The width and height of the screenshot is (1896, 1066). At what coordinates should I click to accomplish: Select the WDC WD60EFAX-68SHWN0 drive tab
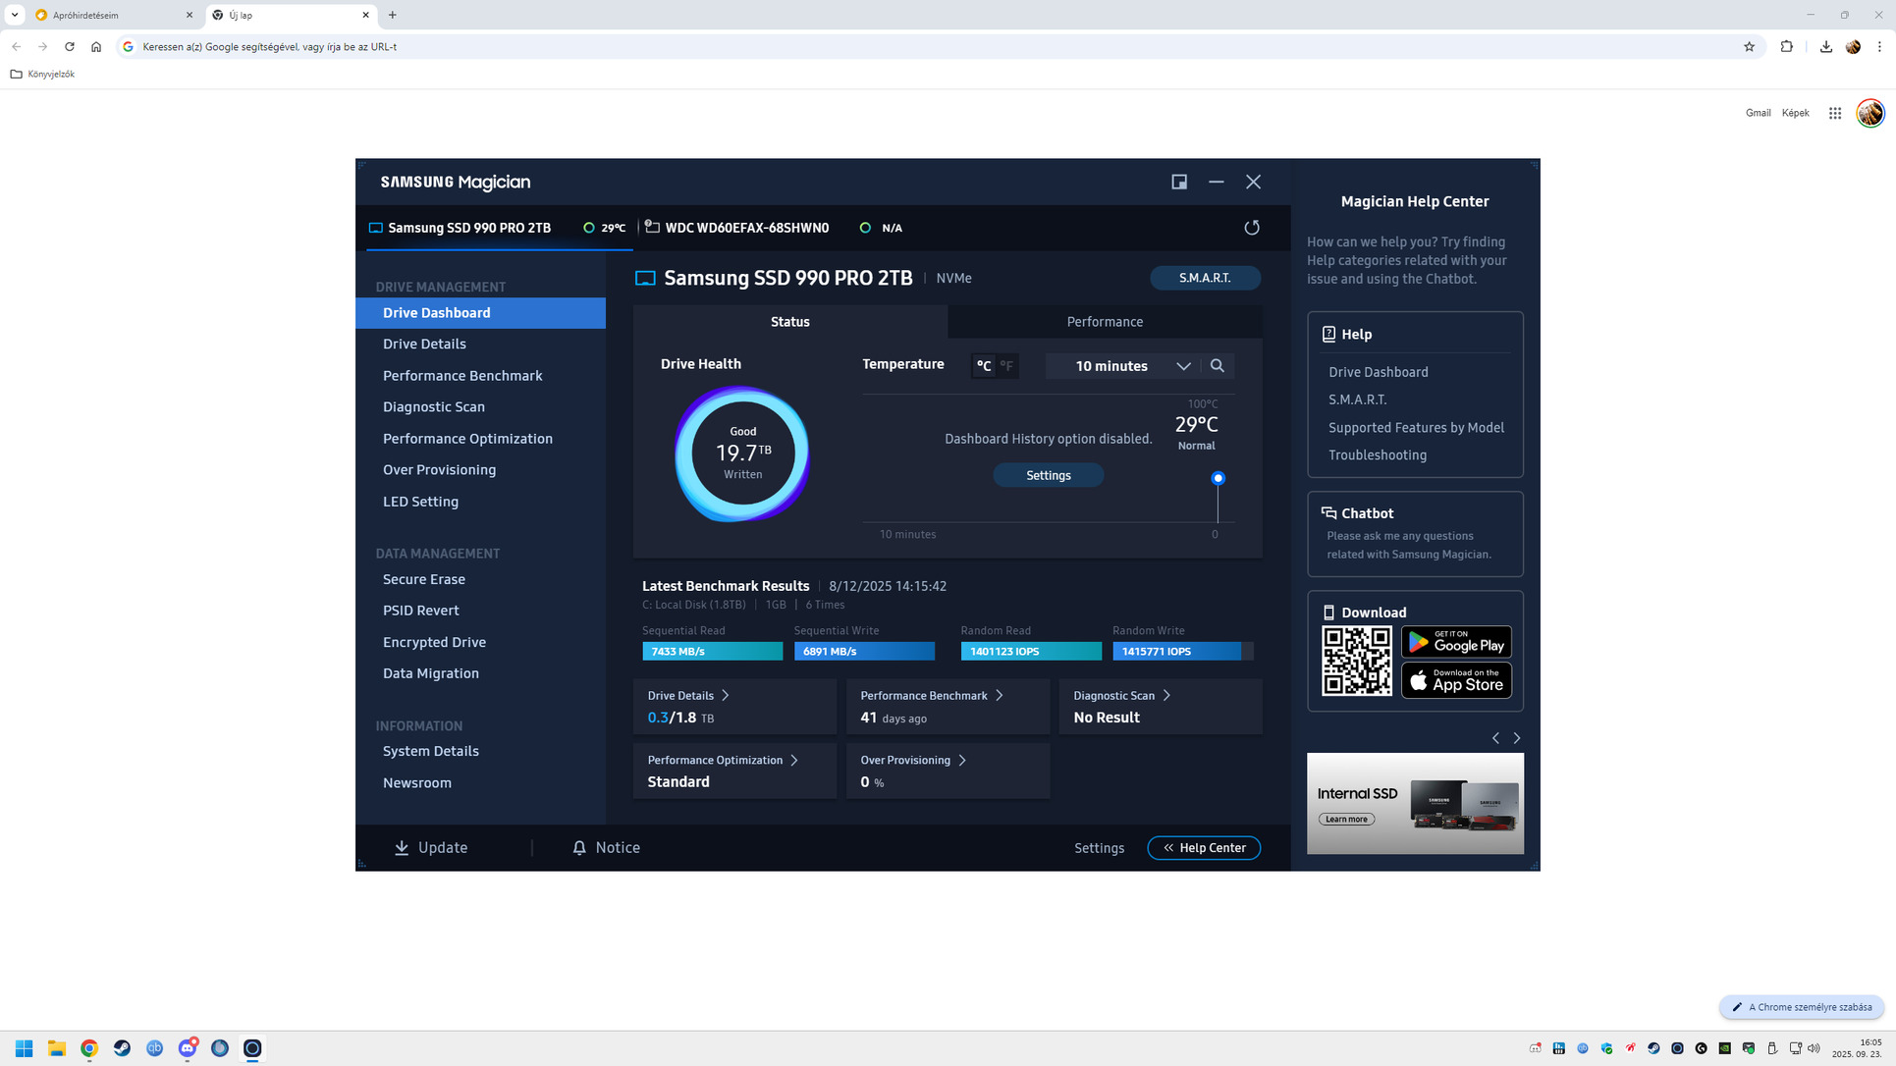coord(746,228)
